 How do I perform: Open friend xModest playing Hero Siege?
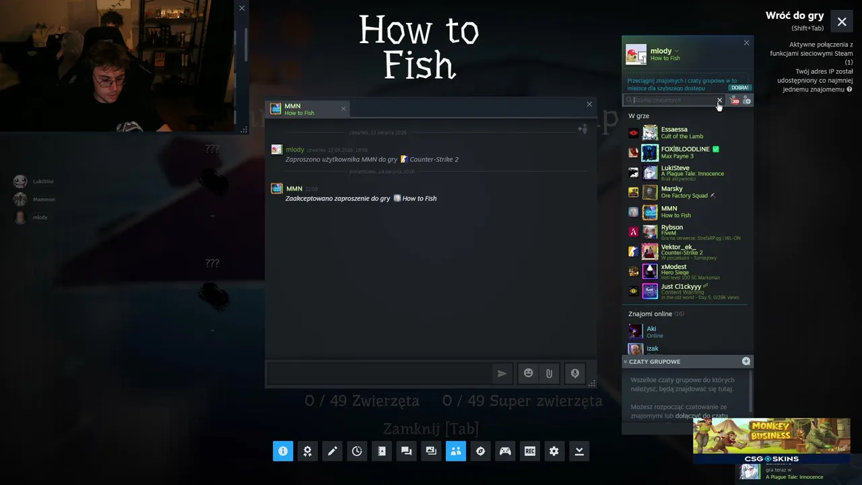687,271
